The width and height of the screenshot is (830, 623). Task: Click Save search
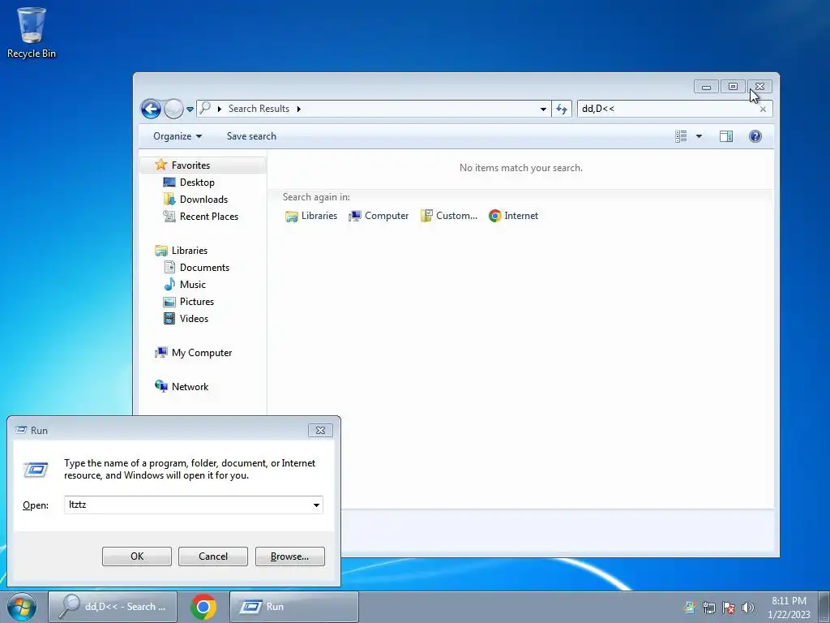pyautogui.click(x=251, y=136)
